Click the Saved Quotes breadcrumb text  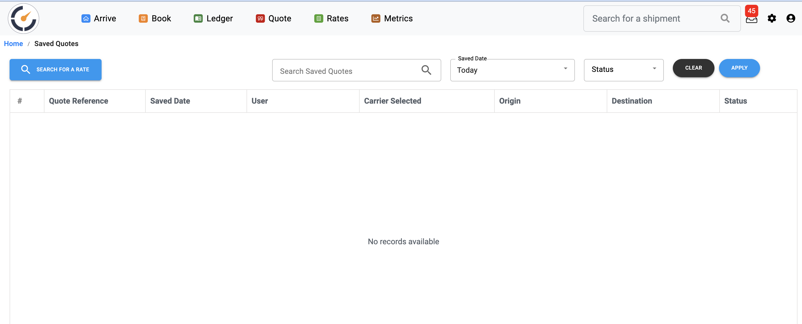click(x=56, y=44)
